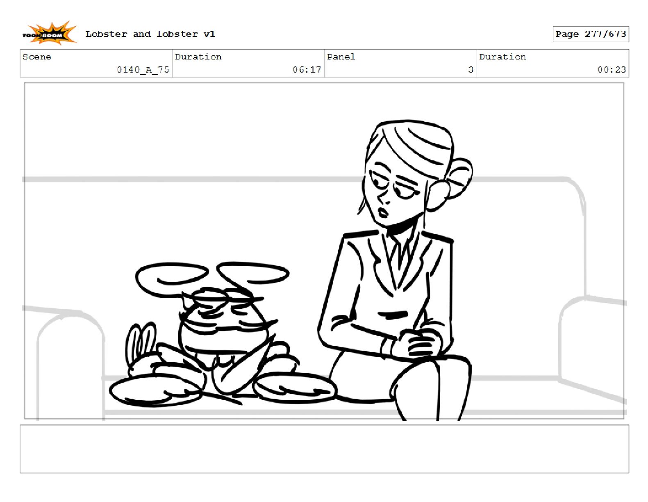The height and width of the screenshot is (502, 648).
Task: Click the 'Scene' header label
Action: coord(37,57)
